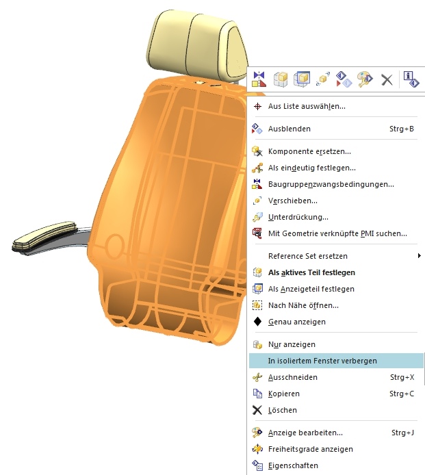
Task: Click the crosshair icon beside Aus Liste auswählen
Action: click(x=257, y=106)
